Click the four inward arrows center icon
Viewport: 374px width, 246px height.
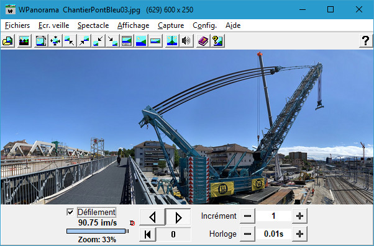click(55, 41)
